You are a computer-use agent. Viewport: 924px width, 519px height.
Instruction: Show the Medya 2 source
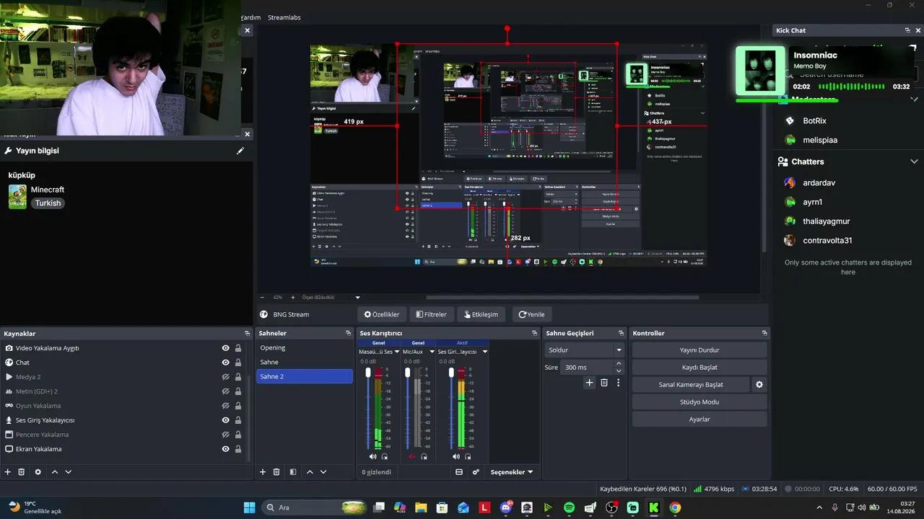click(226, 377)
